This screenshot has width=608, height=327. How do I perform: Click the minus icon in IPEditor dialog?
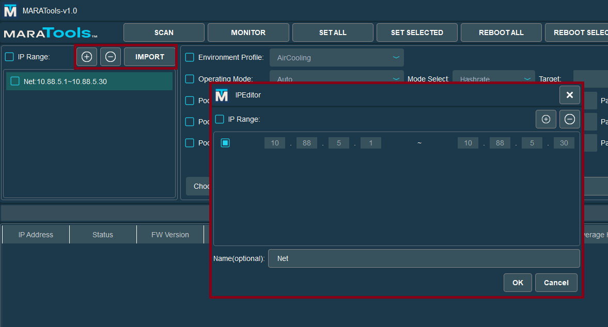(570, 119)
